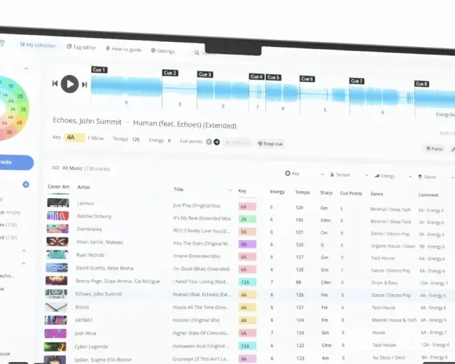The width and height of the screenshot is (455, 364).
Task: Skip to the previous track
Action: (55, 84)
